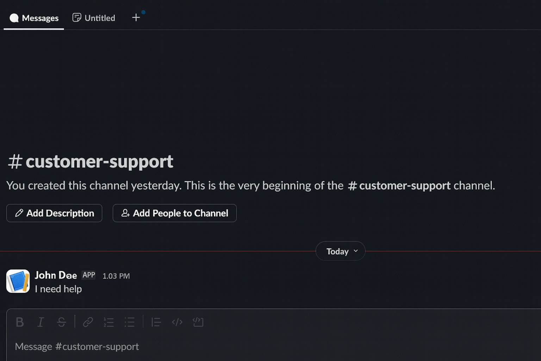Switch to the Messages tab
Screen dimensions: 541x361
tap(34, 18)
